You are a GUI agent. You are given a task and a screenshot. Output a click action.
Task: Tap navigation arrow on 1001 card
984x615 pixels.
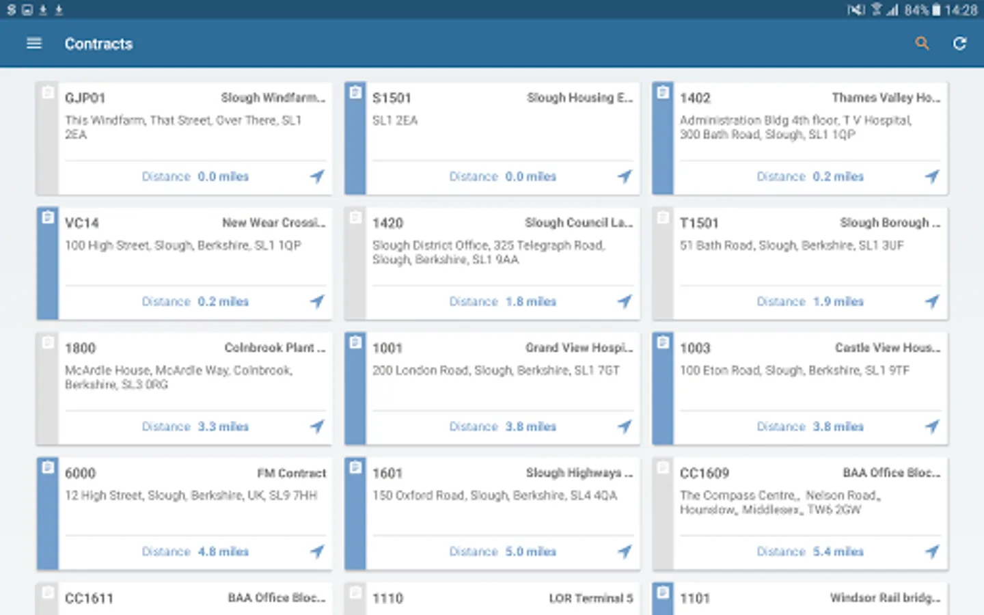click(625, 426)
